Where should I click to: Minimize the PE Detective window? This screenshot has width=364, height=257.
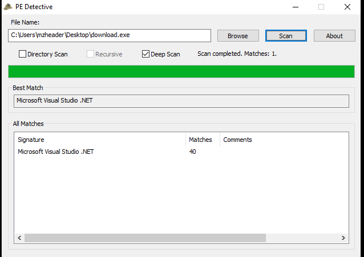click(x=296, y=7)
